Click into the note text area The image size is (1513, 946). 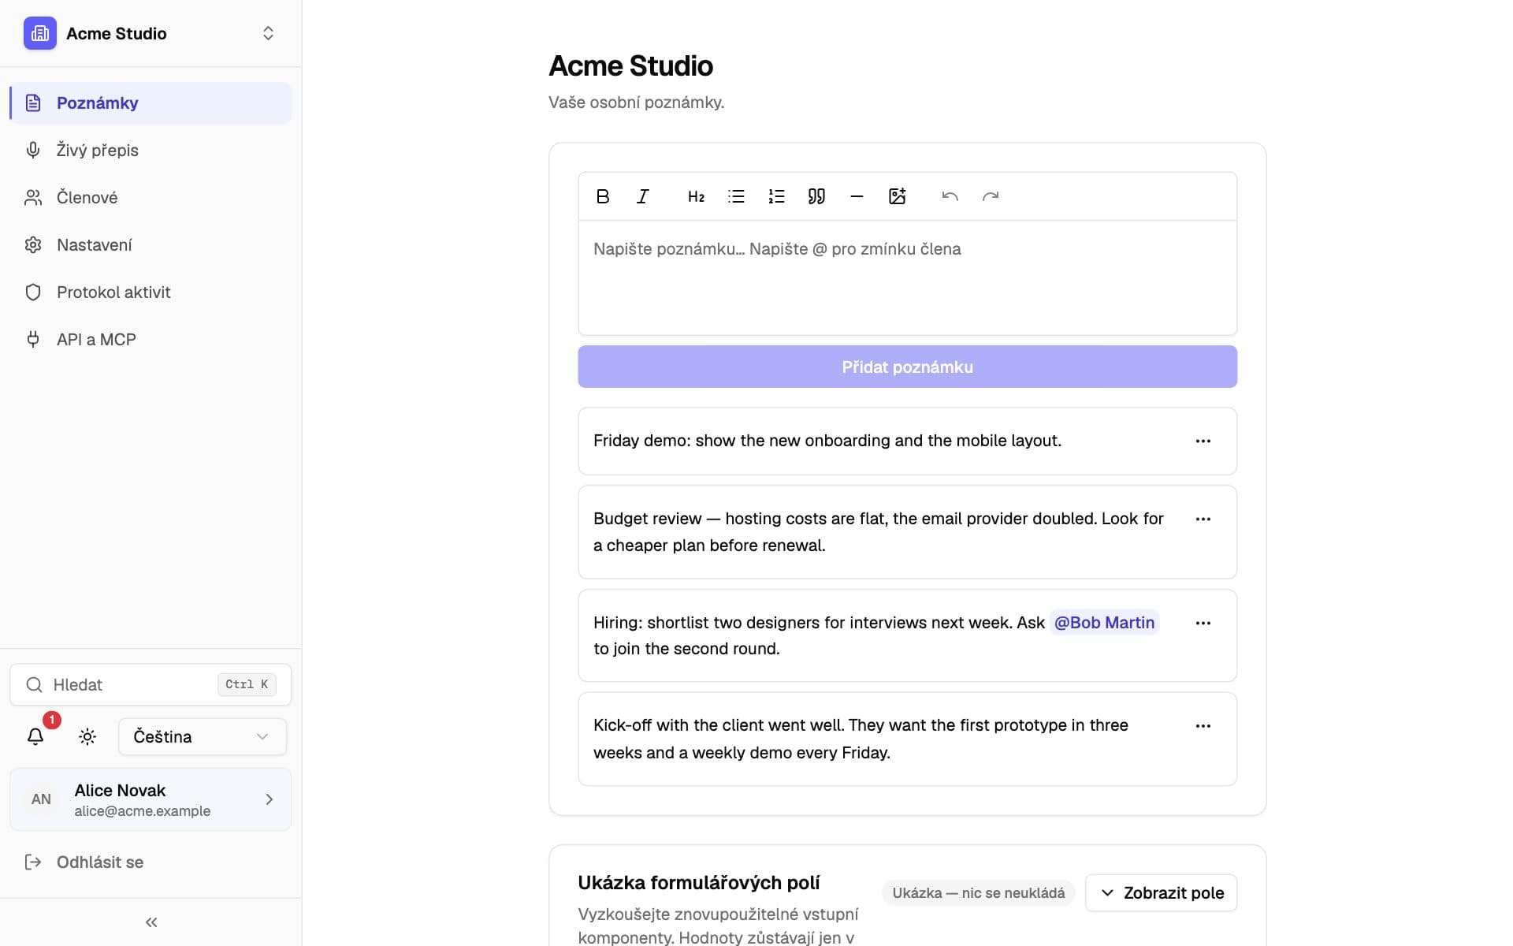click(x=907, y=277)
